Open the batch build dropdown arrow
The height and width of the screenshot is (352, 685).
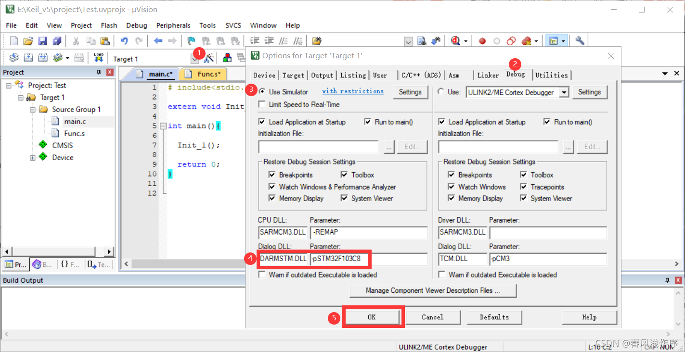pos(67,58)
